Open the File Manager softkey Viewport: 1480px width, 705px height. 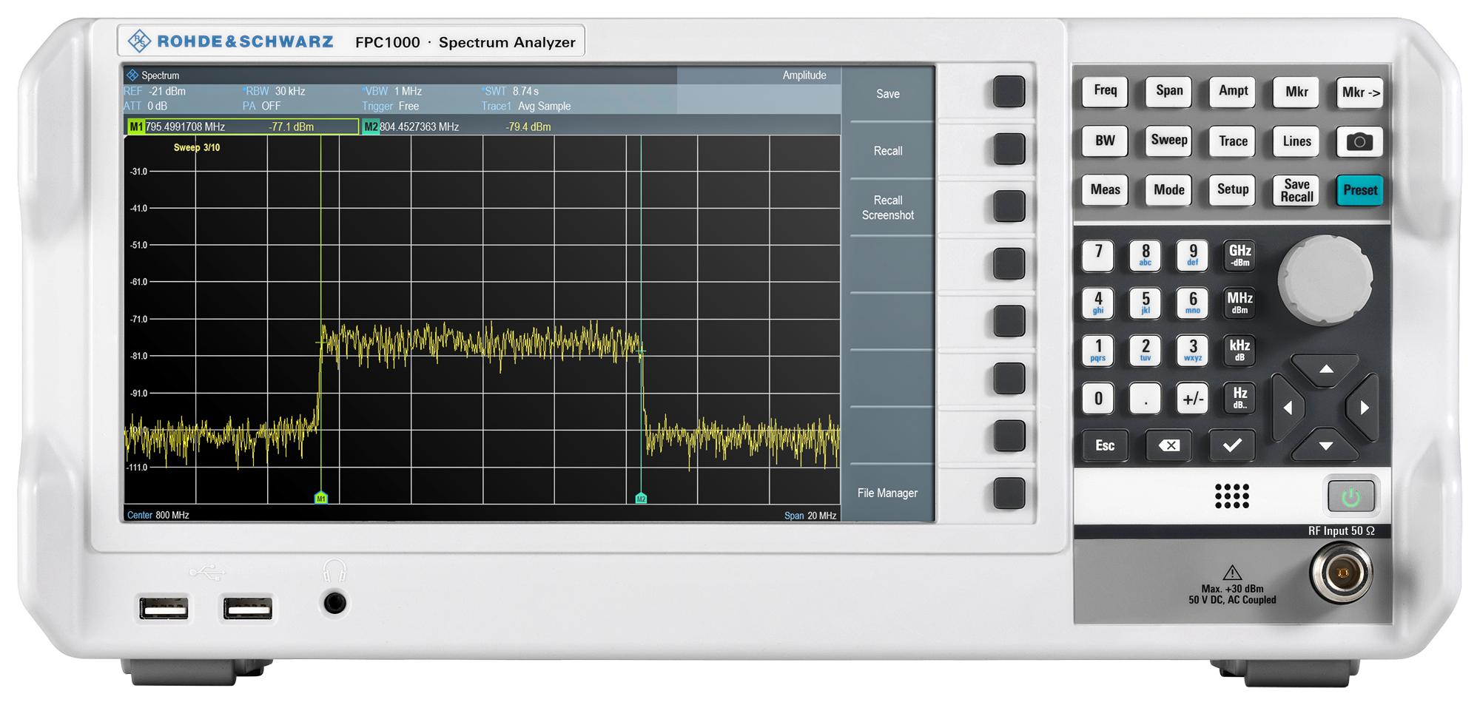890,492
